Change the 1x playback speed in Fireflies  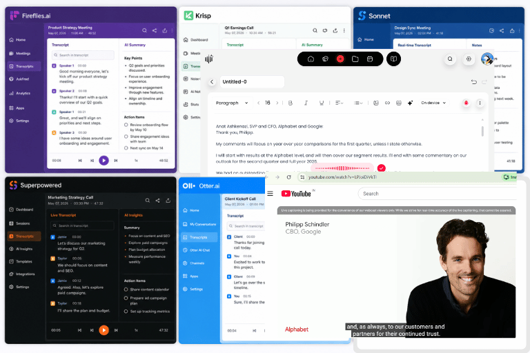pyautogui.click(x=136, y=161)
